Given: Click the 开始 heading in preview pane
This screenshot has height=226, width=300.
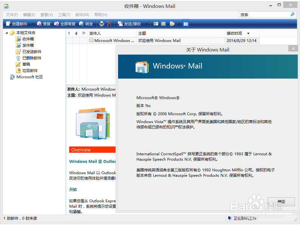Looking at the screenshot, I should click(x=73, y=189).
